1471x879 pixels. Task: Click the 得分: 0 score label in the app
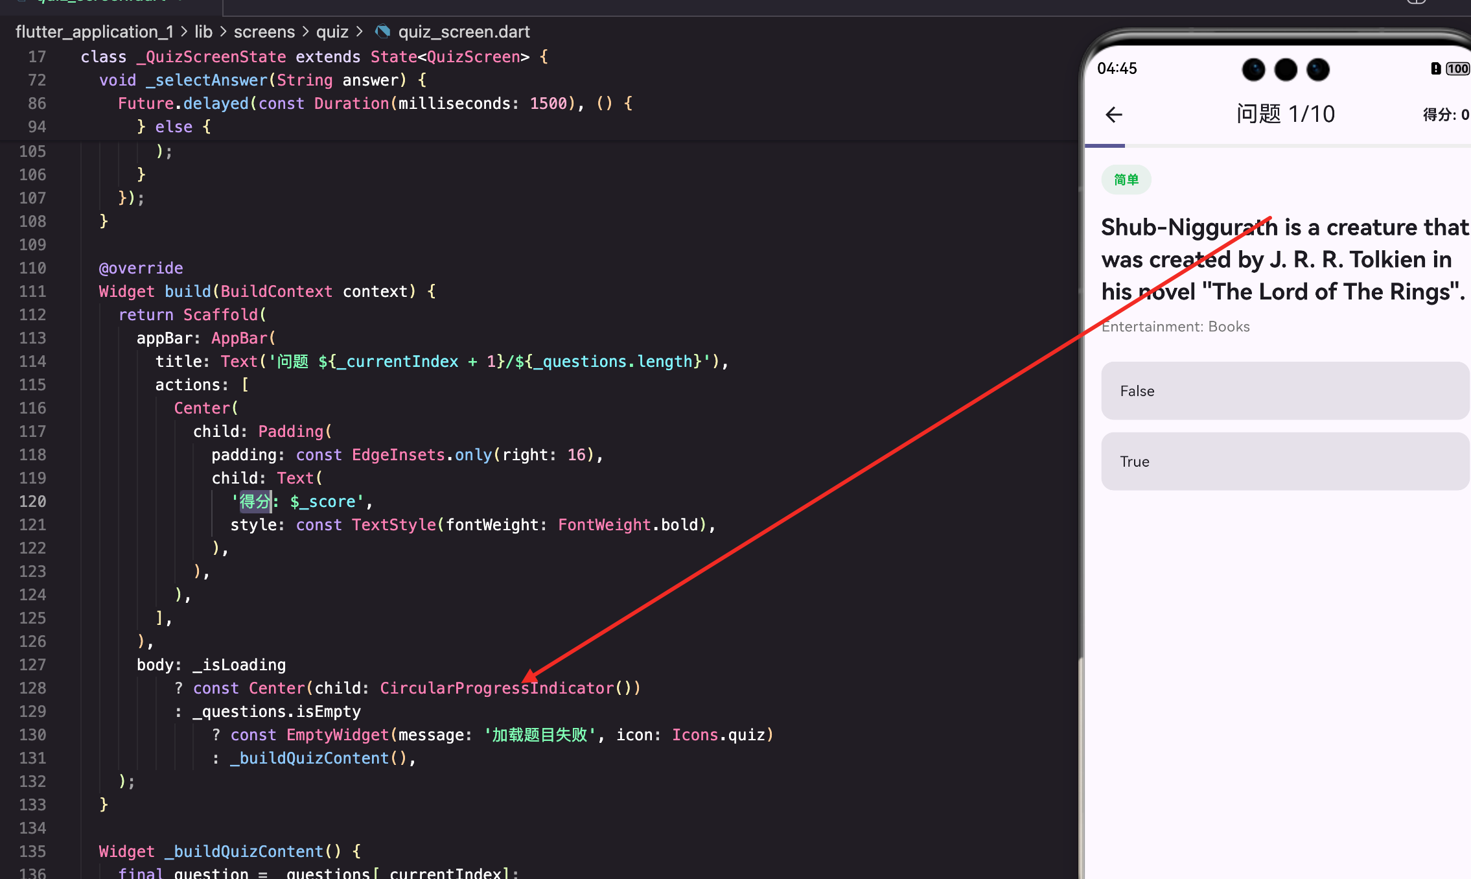1445,115
